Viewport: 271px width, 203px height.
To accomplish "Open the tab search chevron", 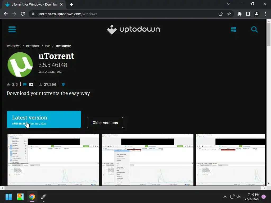I will (228, 4).
